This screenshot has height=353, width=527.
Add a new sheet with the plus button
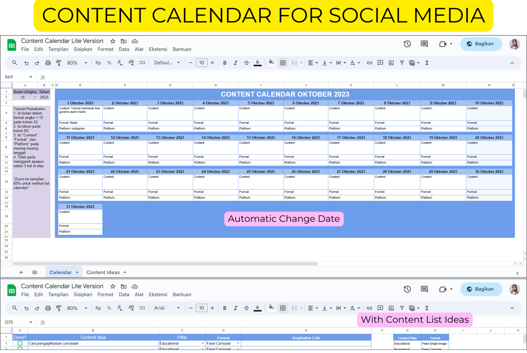(x=21, y=272)
